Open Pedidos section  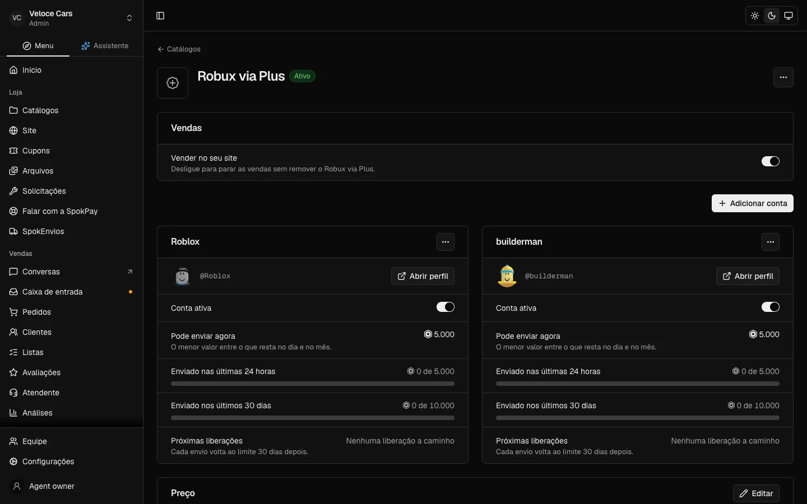(72, 312)
